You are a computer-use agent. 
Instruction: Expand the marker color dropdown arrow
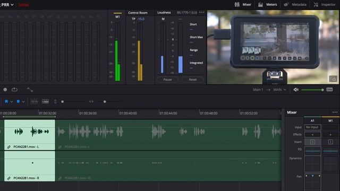click(x=23, y=101)
